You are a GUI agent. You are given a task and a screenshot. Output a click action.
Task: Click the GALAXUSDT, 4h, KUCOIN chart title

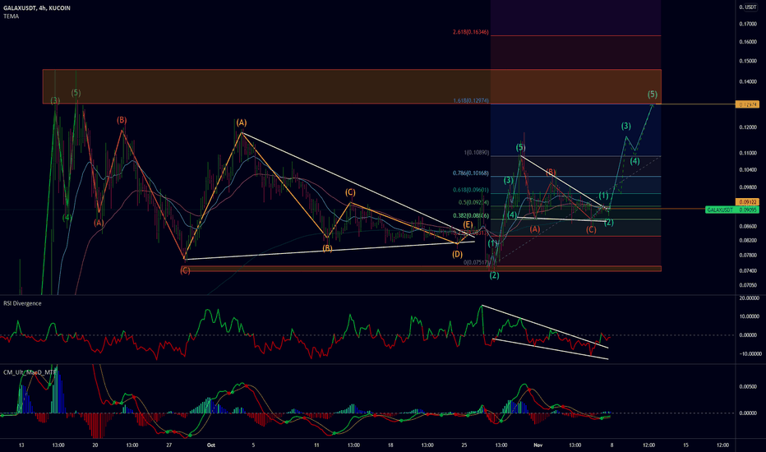coord(37,8)
